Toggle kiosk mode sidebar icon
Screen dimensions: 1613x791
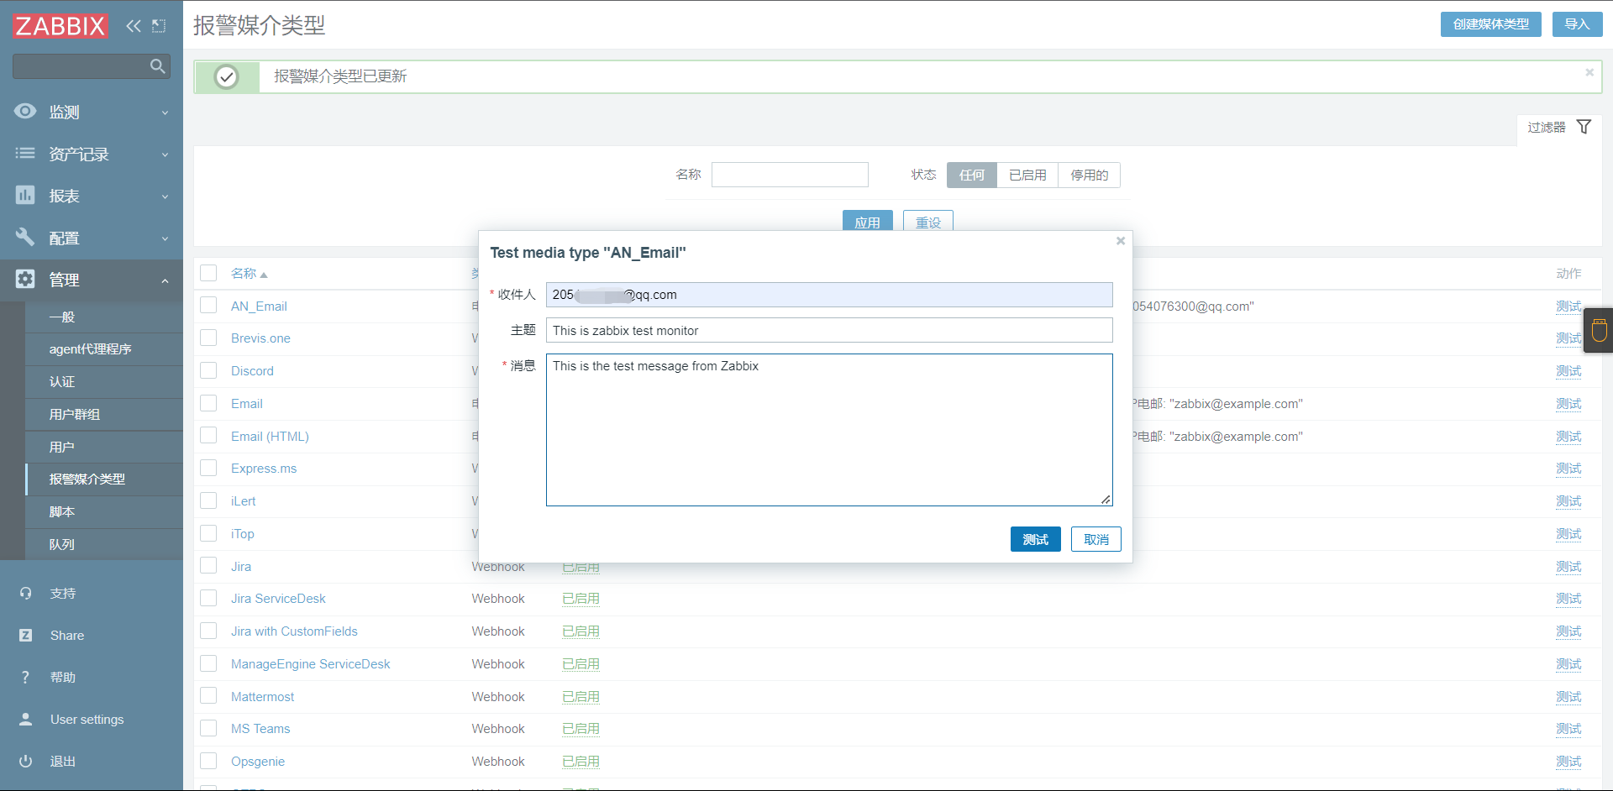pos(159,26)
